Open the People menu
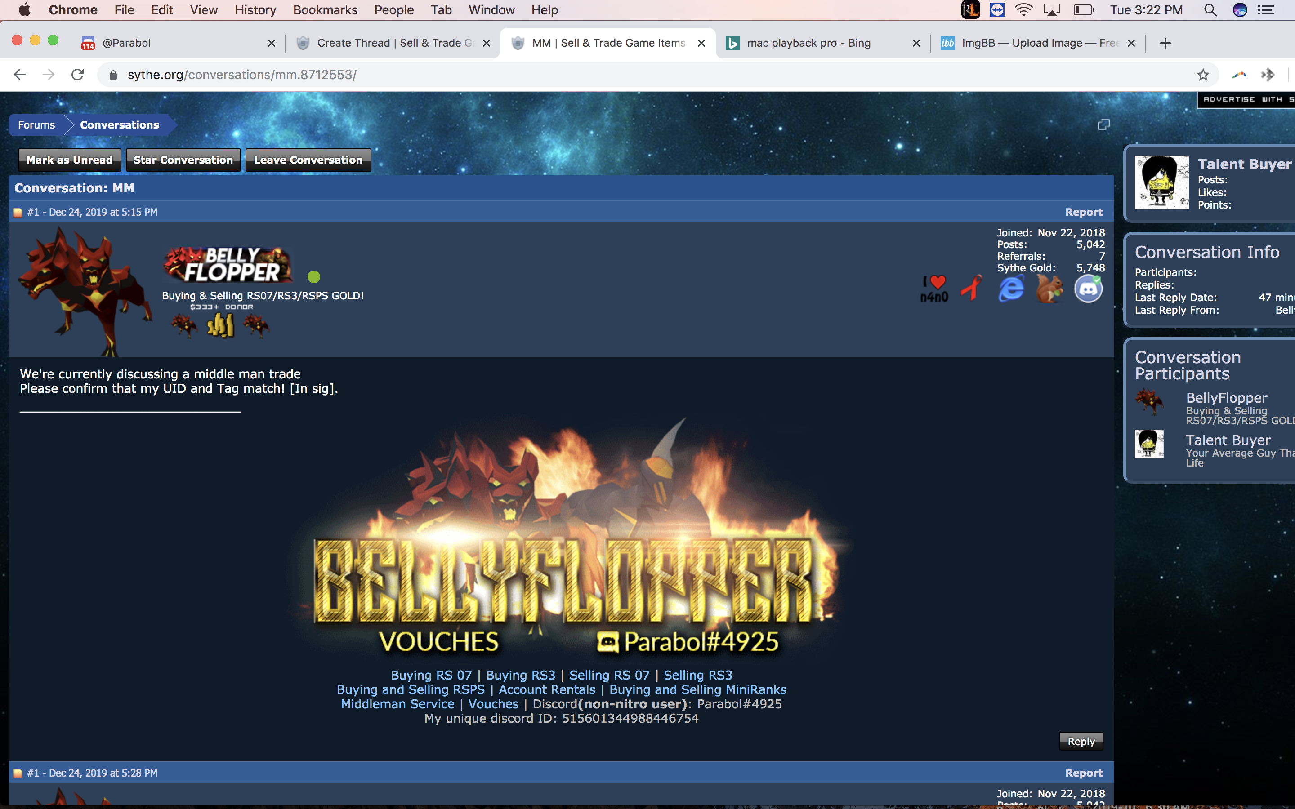This screenshot has width=1295, height=809. pyautogui.click(x=394, y=9)
